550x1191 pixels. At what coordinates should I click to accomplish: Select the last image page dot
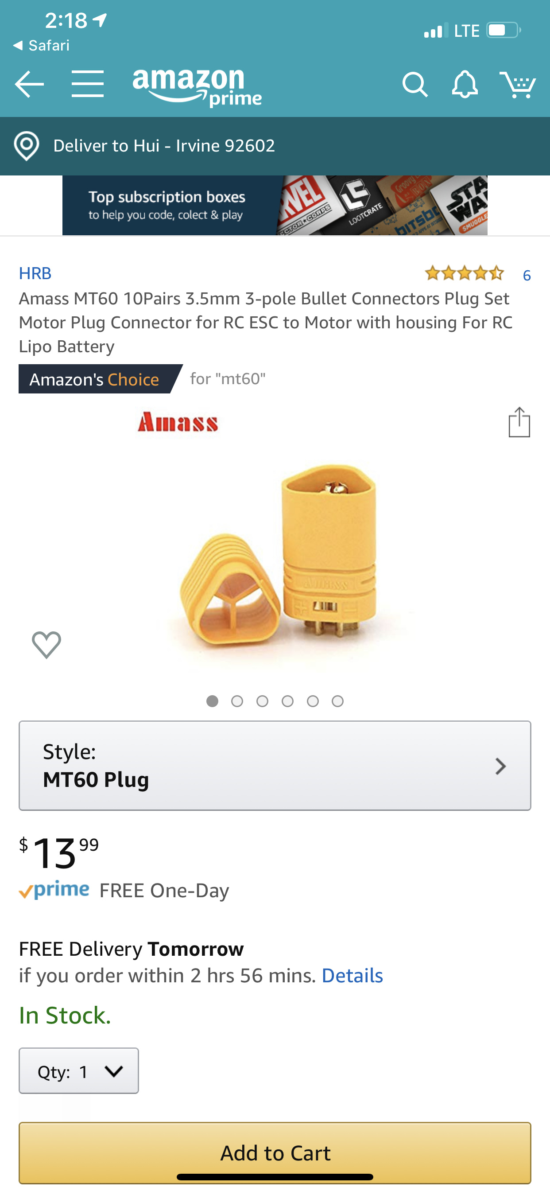338,701
